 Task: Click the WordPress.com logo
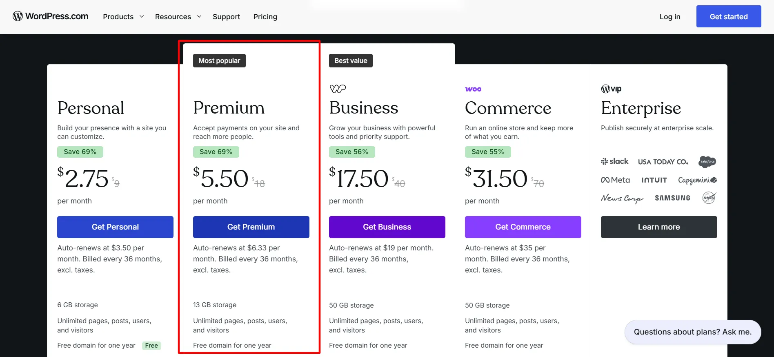tap(51, 16)
